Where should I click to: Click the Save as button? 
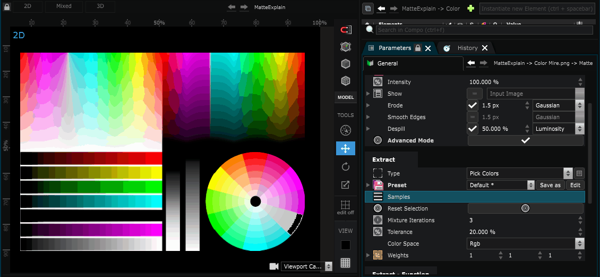[x=550, y=185]
